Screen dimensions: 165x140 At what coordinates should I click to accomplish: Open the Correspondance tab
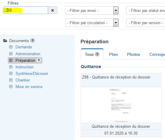tap(157, 54)
